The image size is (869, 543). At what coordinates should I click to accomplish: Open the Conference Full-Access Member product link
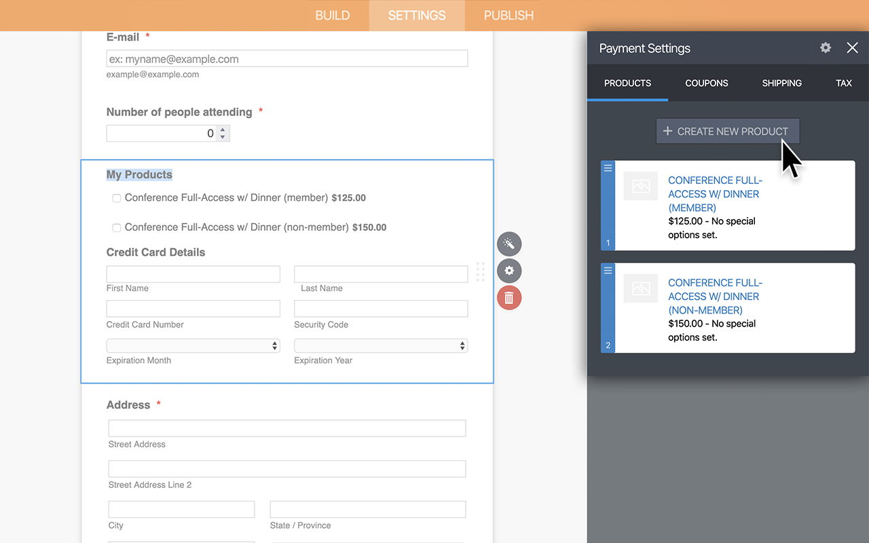pyautogui.click(x=715, y=193)
